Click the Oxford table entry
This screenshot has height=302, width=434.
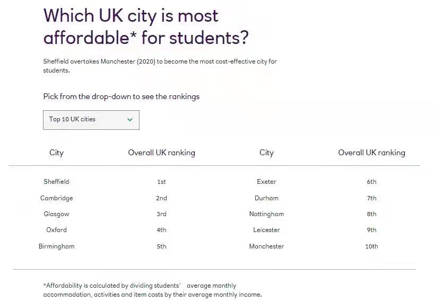(x=56, y=230)
